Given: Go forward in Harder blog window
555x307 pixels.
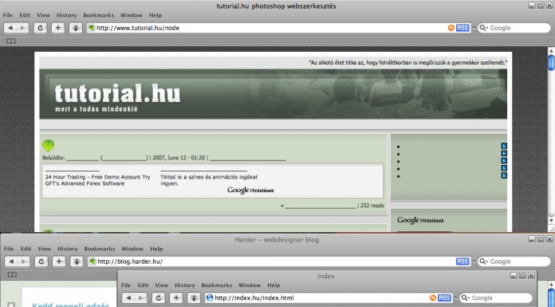Looking at the screenshot, I should click(x=23, y=262).
